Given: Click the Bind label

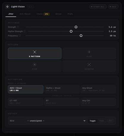Looking at the screenshot, I should pos(12,121).
